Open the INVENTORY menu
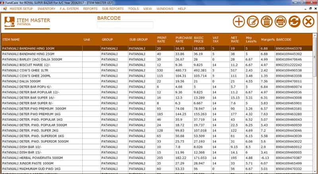 pyautogui.click(x=47, y=9)
